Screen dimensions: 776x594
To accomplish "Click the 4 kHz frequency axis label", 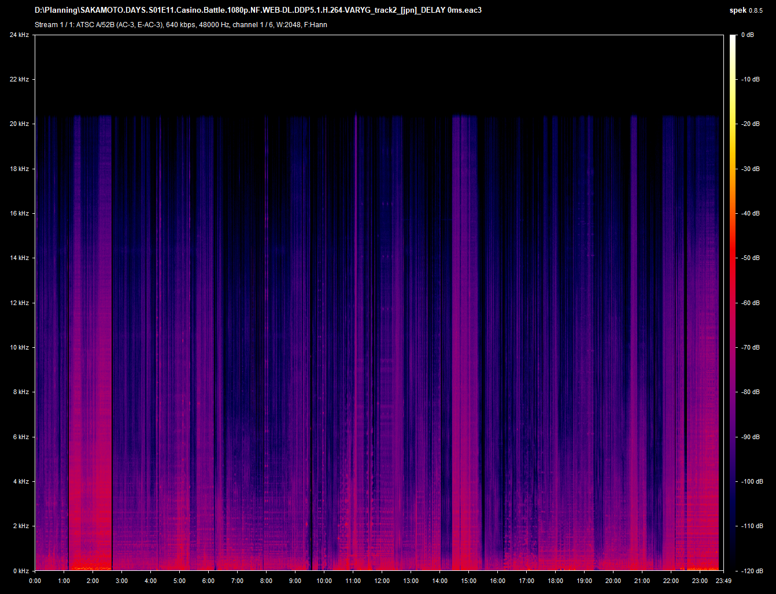I will point(21,481).
